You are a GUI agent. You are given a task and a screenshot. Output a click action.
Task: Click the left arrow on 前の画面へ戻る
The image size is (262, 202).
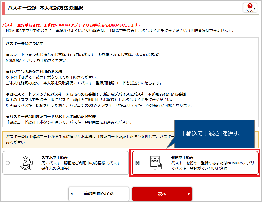[72, 194]
